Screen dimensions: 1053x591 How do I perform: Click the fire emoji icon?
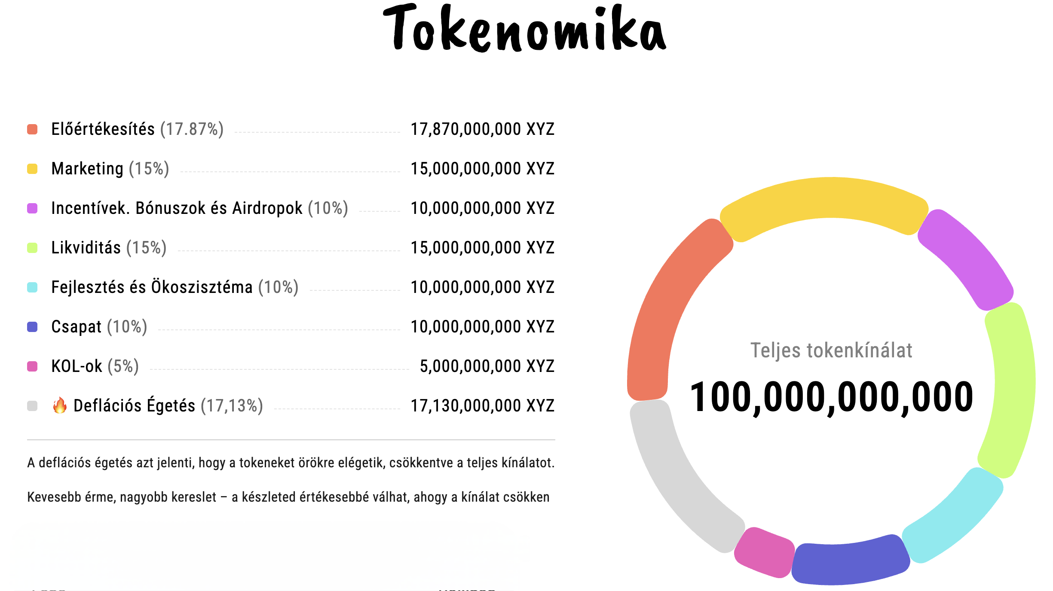point(60,405)
